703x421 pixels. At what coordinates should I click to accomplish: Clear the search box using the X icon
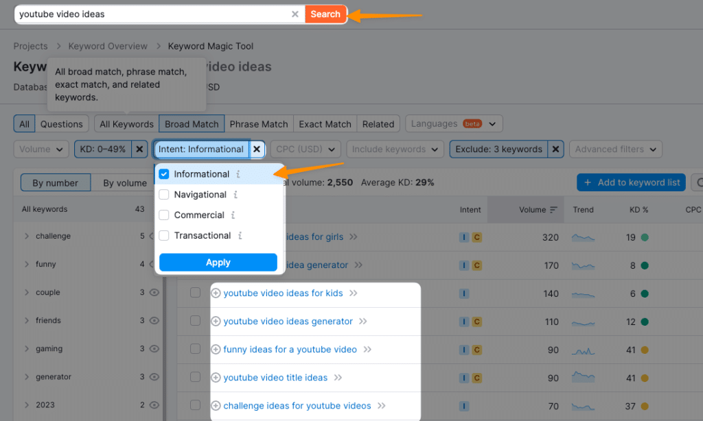(x=295, y=14)
